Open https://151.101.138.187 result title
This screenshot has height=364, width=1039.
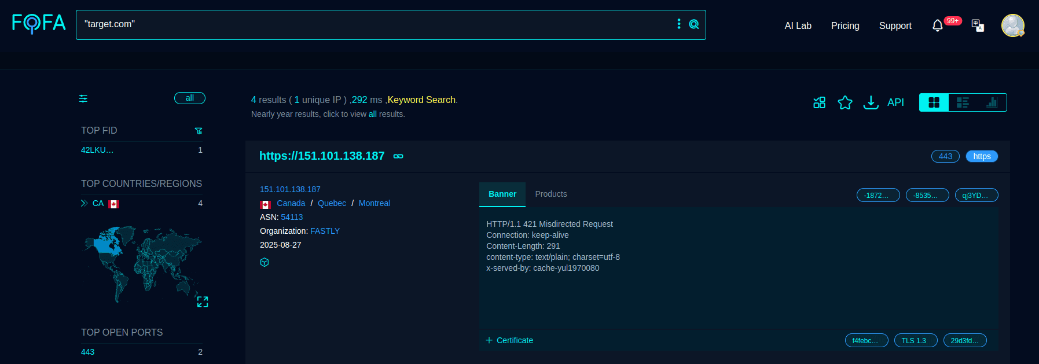[x=322, y=156]
